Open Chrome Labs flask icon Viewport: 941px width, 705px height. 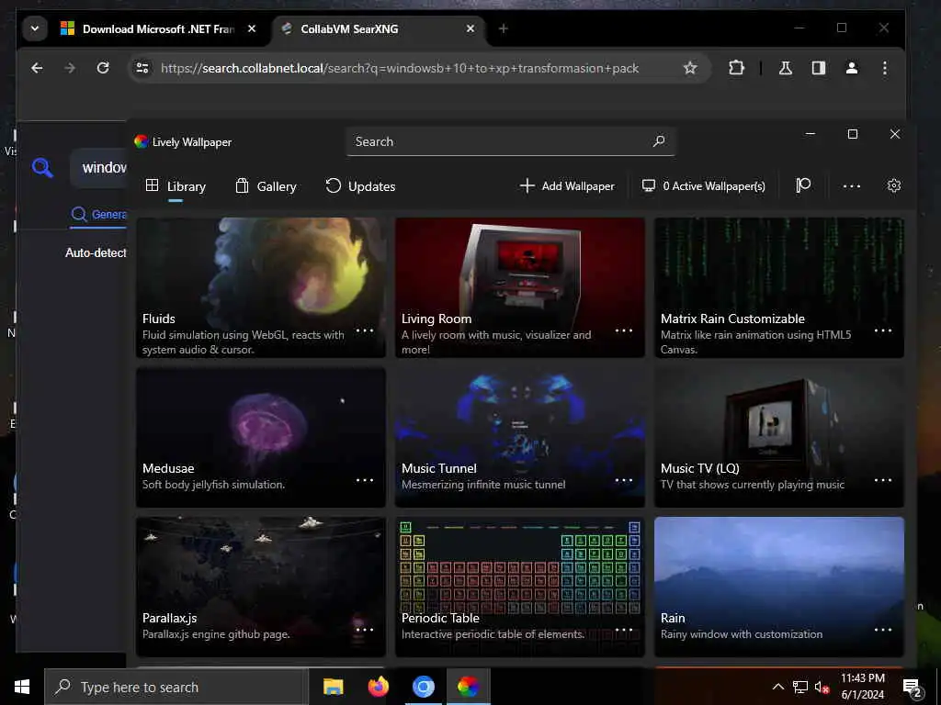tap(785, 68)
